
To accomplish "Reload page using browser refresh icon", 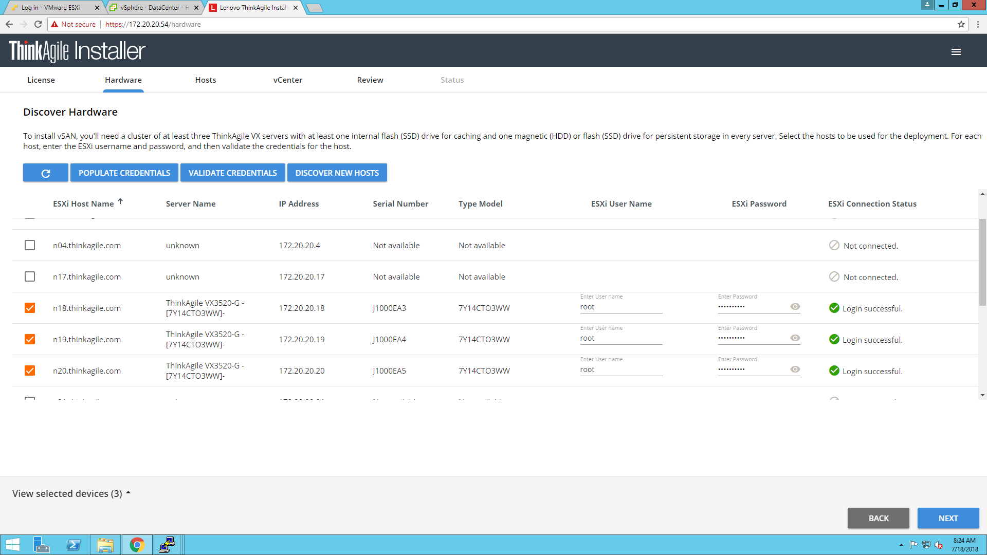I will 38,24.
